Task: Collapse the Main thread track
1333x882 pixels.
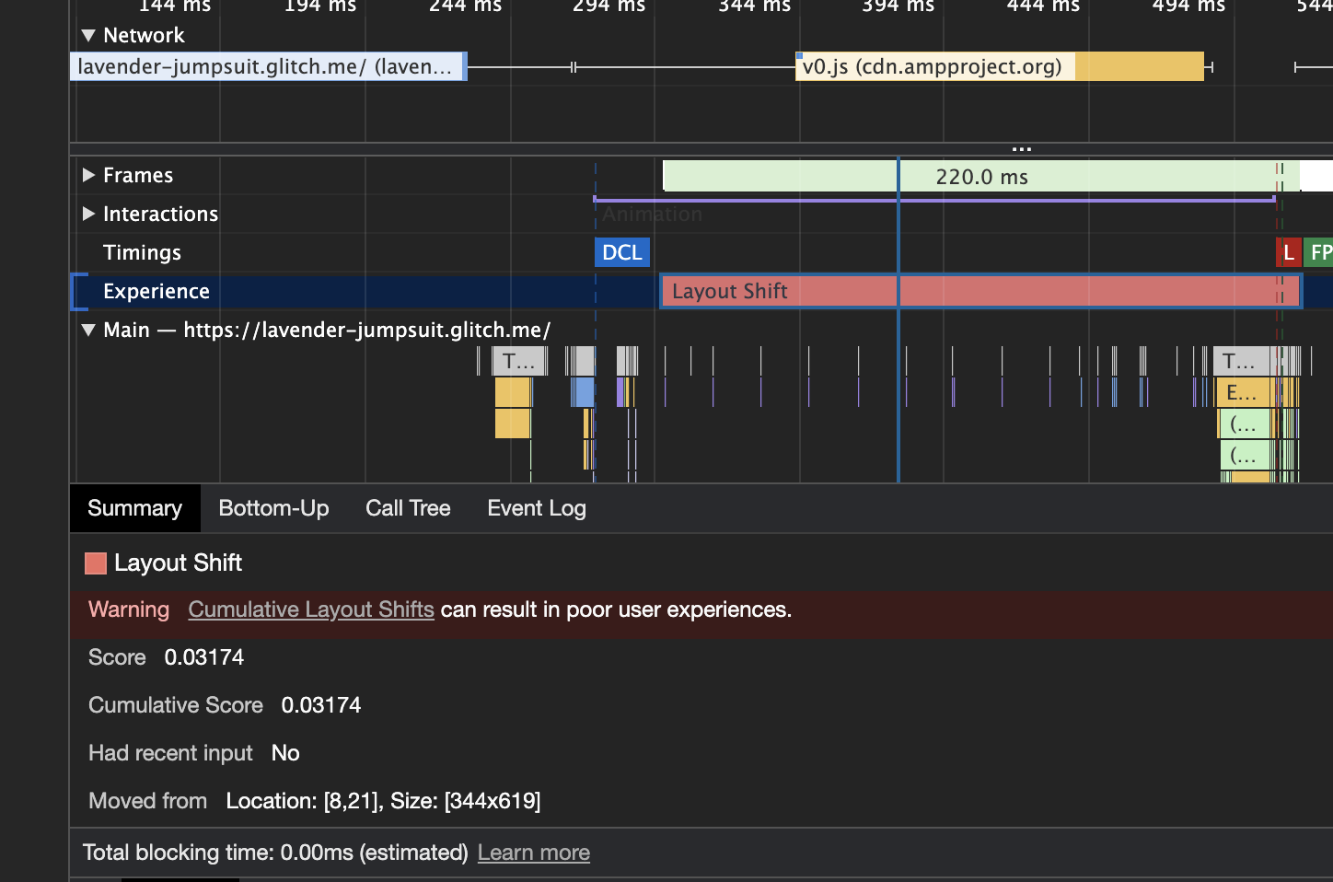Action: [x=88, y=331]
